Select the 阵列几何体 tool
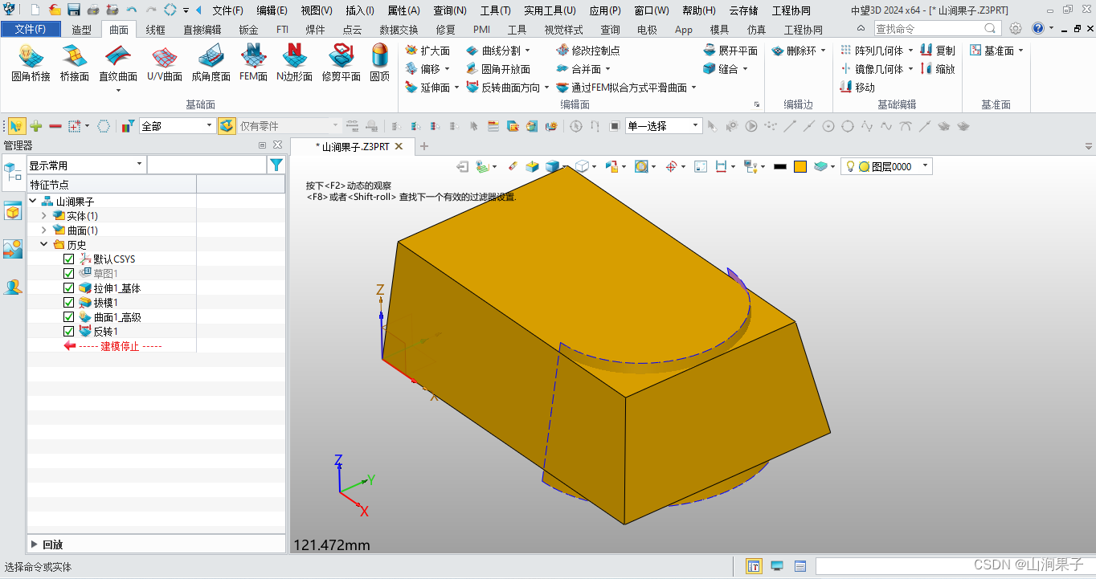Screen dimensions: 1096x579 [872, 51]
